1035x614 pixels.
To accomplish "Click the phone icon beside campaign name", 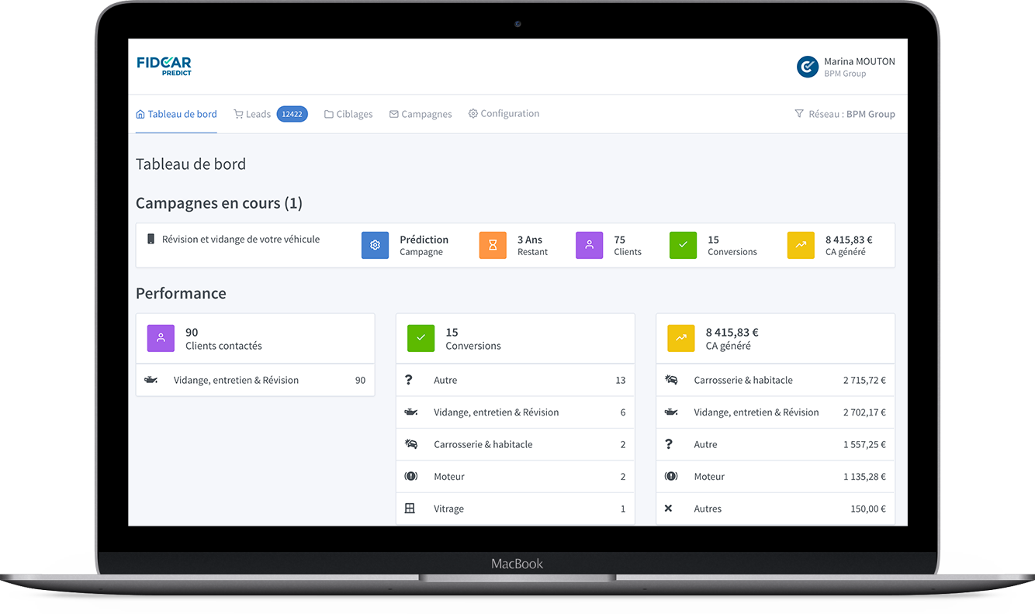I will (151, 240).
